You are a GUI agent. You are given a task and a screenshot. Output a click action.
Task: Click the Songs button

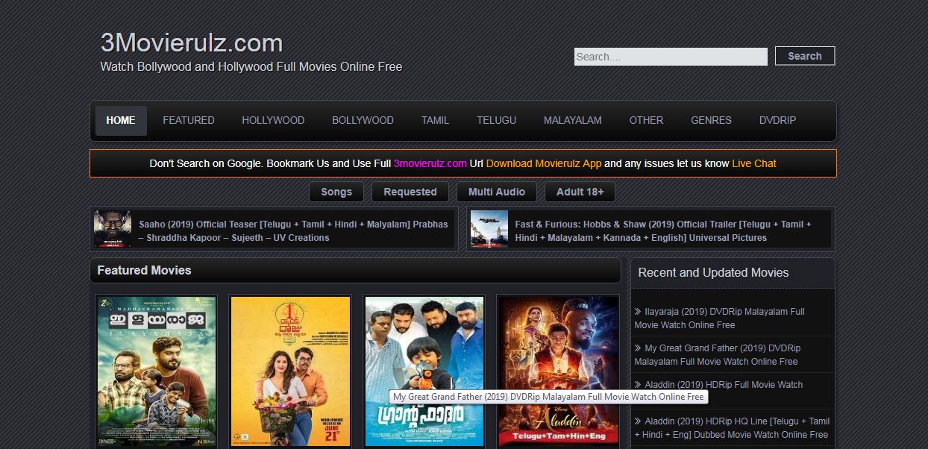pos(336,192)
